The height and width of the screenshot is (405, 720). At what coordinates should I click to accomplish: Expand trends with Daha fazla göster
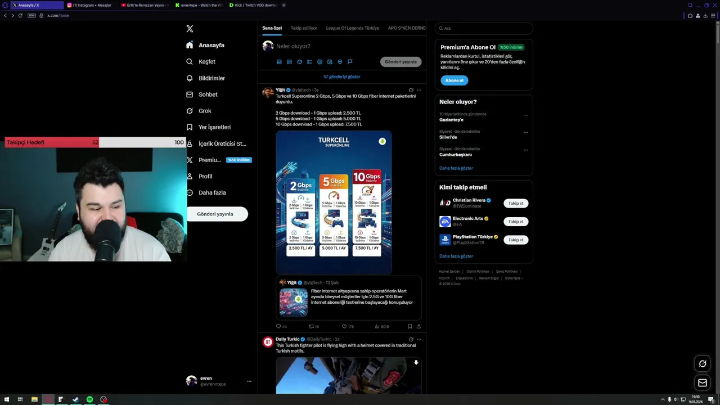pos(456,168)
